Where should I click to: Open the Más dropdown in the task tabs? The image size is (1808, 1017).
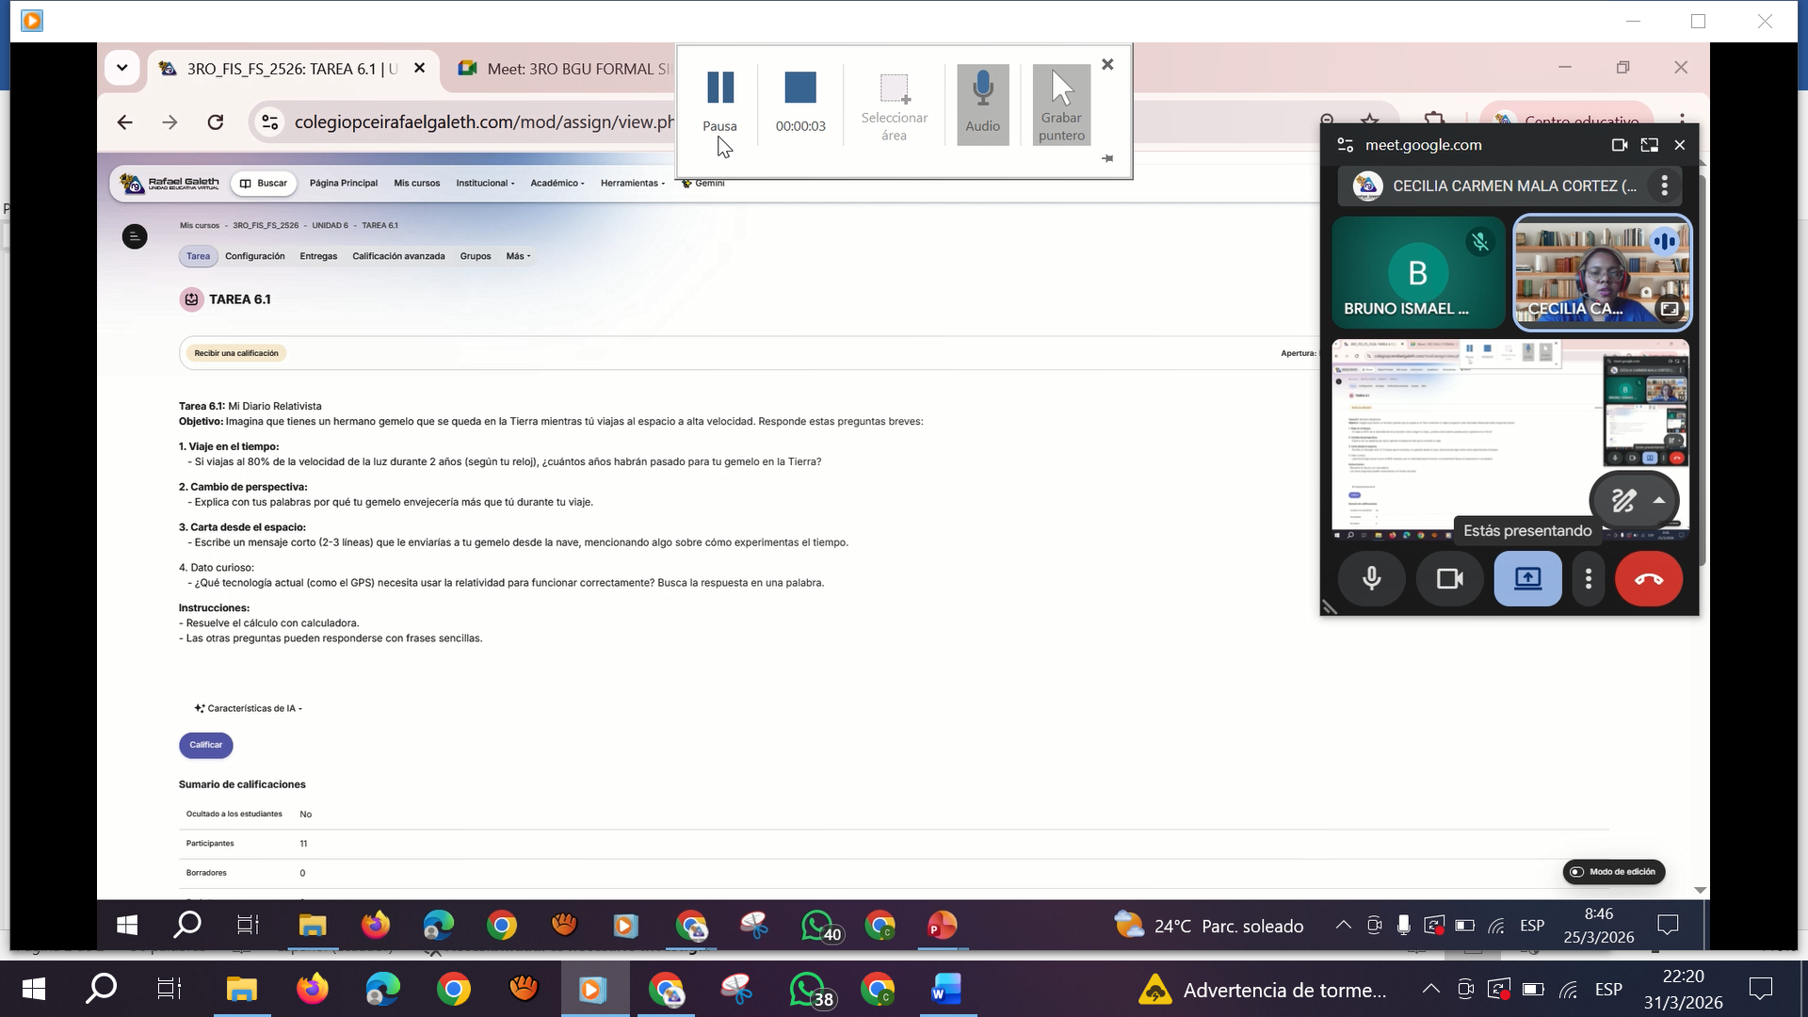(518, 256)
